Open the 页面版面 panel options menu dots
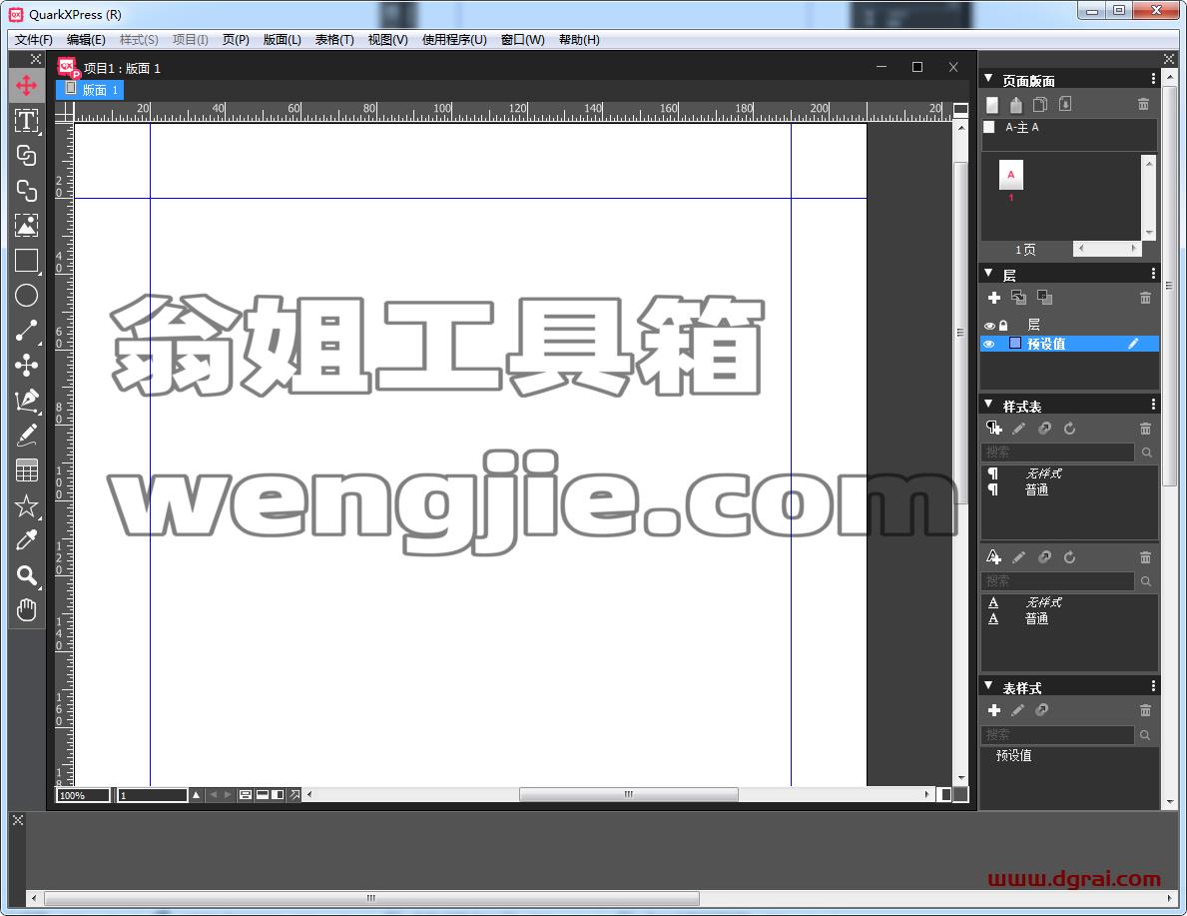This screenshot has width=1187, height=916. pyautogui.click(x=1153, y=79)
